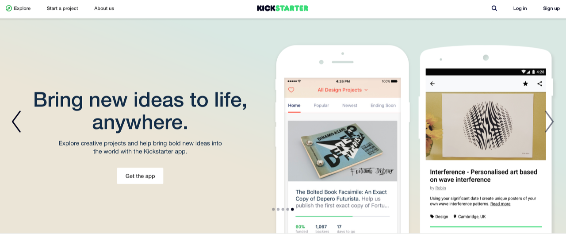Click the Log in link

pyautogui.click(x=520, y=8)
